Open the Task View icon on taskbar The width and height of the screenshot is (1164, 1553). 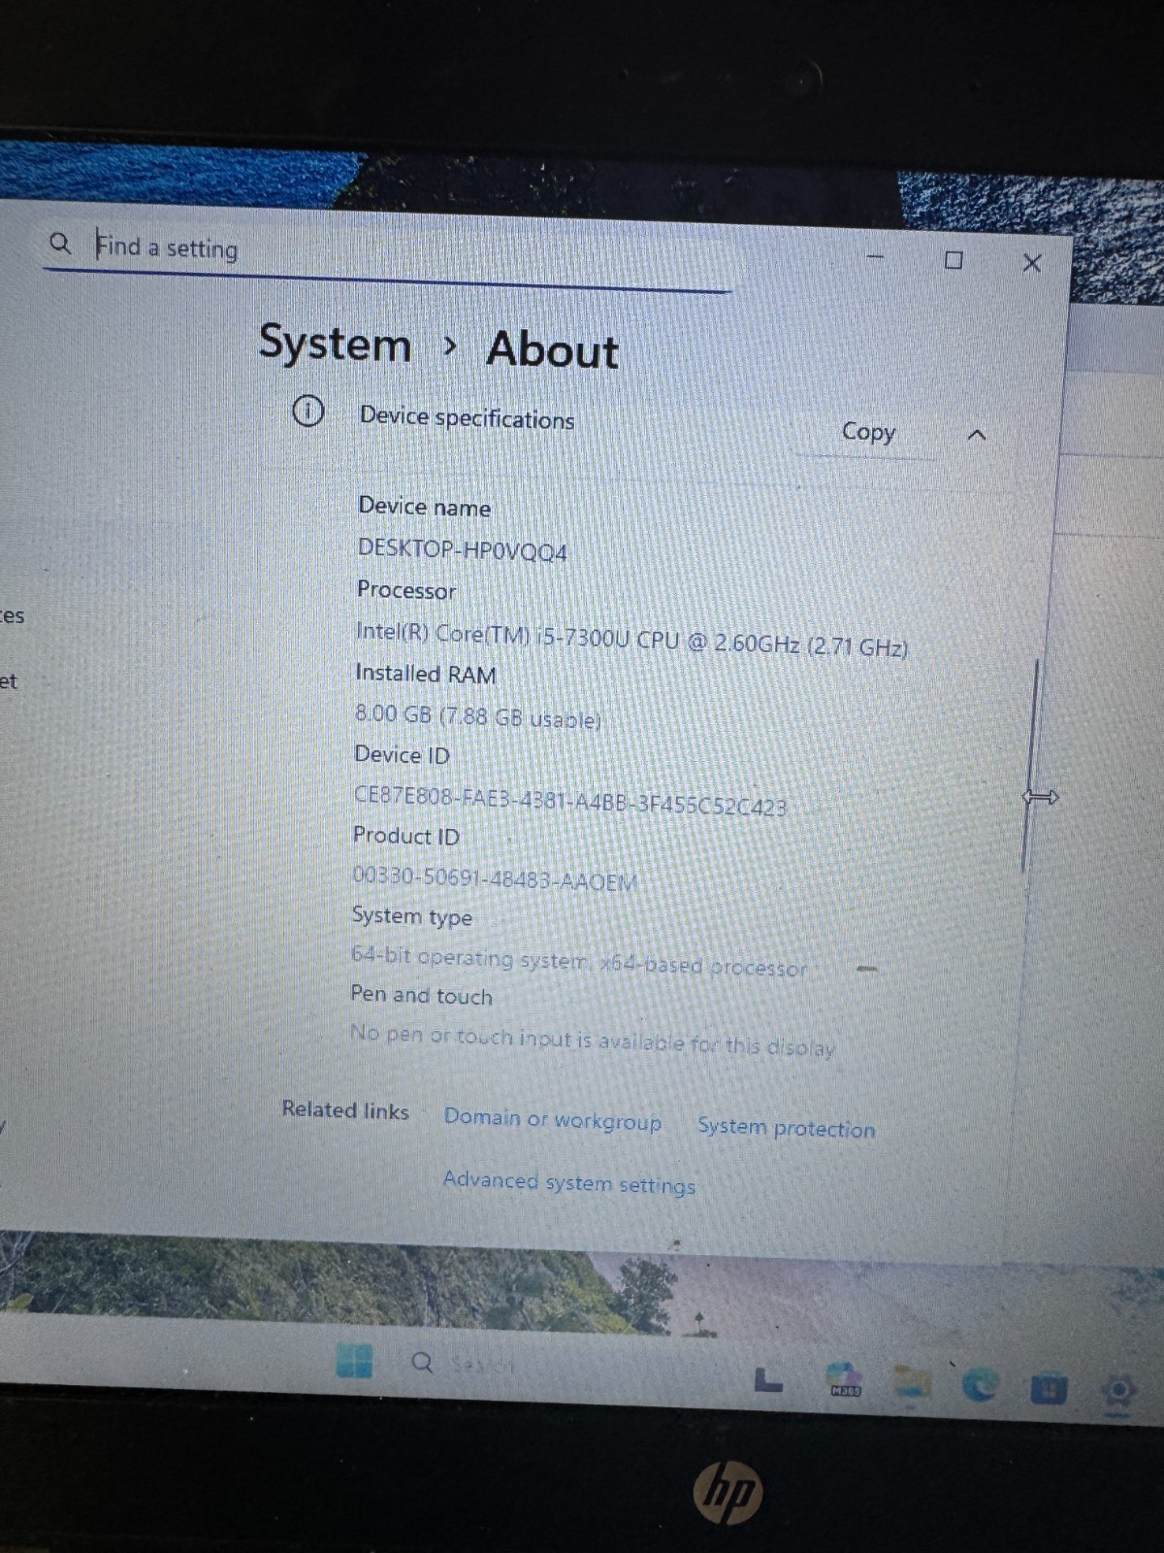point(768,1378)
